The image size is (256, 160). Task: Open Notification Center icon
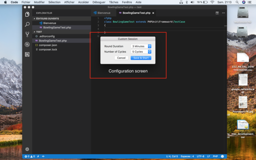(250, 2)
